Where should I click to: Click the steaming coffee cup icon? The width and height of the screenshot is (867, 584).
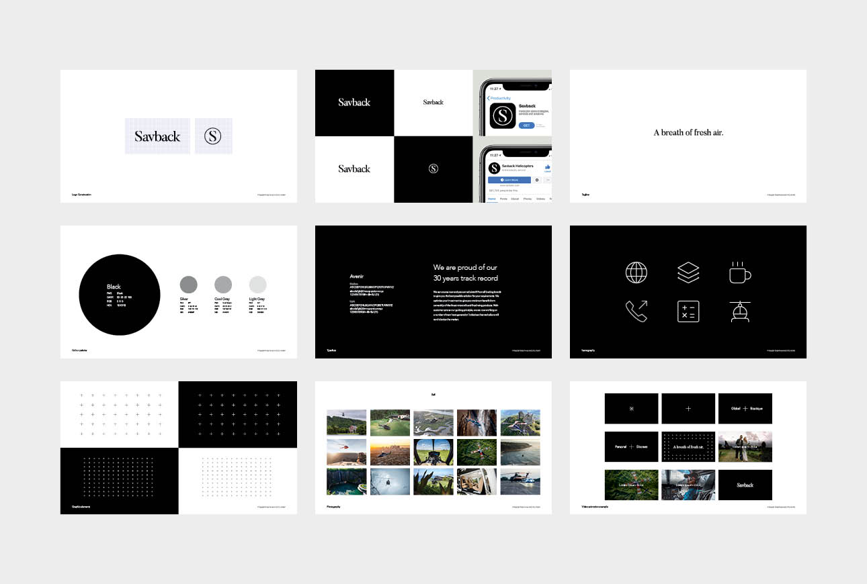pos(740,272)
